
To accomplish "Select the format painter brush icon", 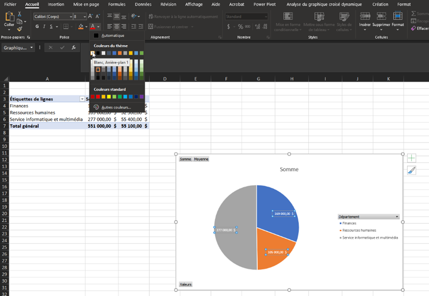I will click(20, 29).
